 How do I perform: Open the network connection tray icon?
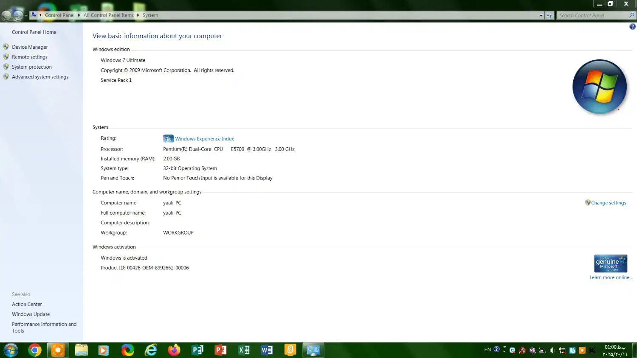562,350
